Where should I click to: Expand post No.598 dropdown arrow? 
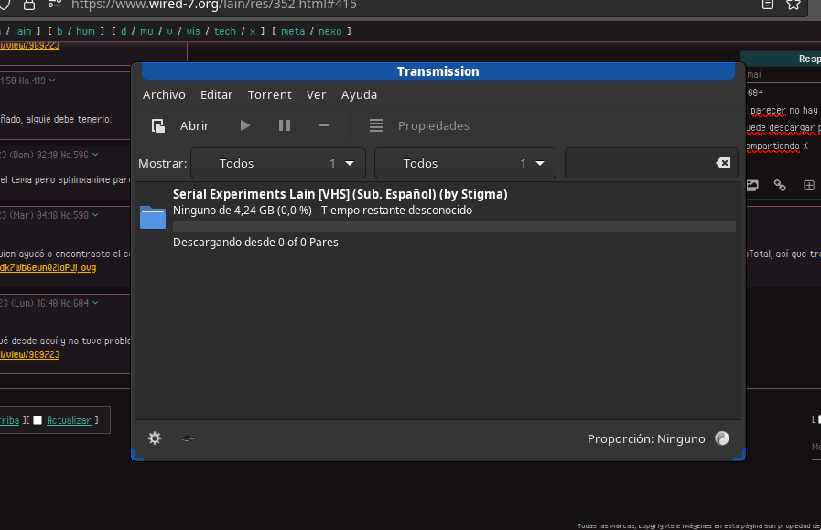click(95, 215)
